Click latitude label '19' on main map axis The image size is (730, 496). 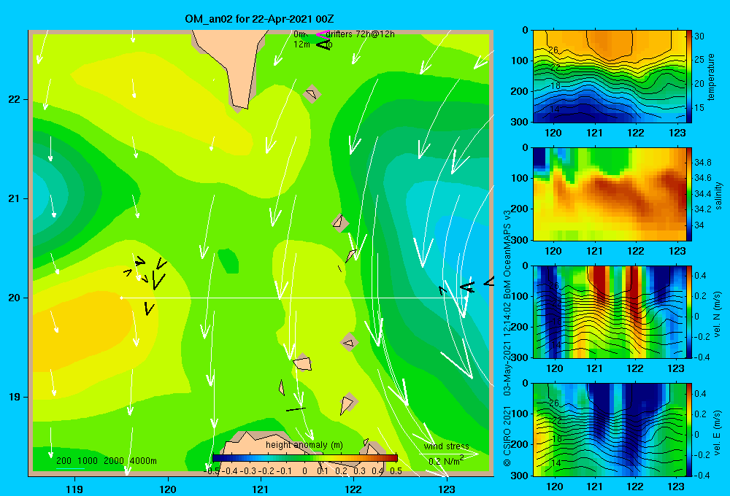pos(14,397)
